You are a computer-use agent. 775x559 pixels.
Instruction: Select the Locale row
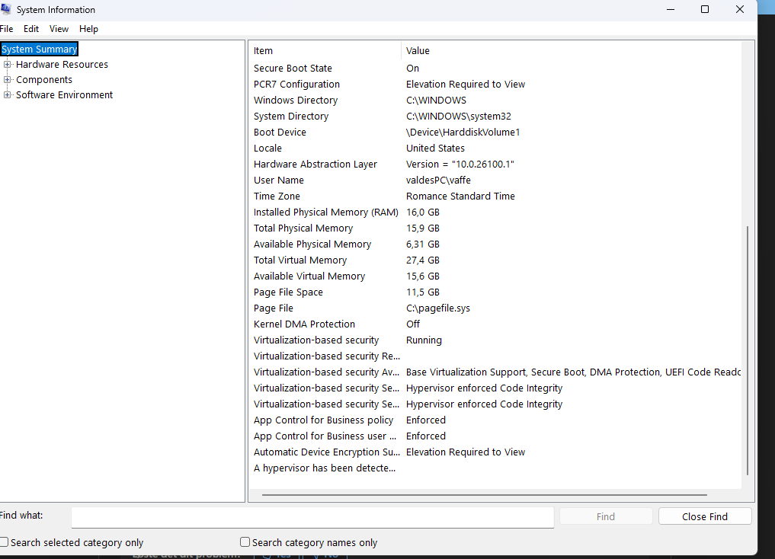tap(496, 149)
